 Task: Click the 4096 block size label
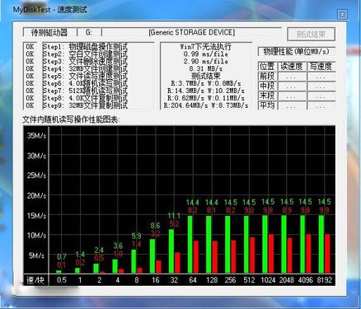tap(306, 280)
